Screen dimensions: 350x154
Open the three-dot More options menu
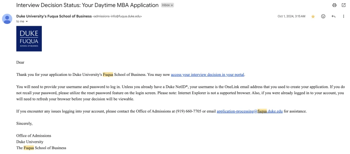(344, 16)
